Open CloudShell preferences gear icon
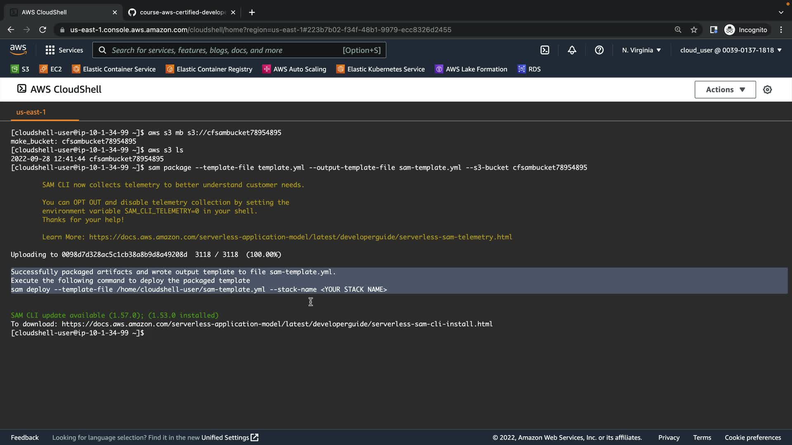Screen dimensions: 792x445 767,89
